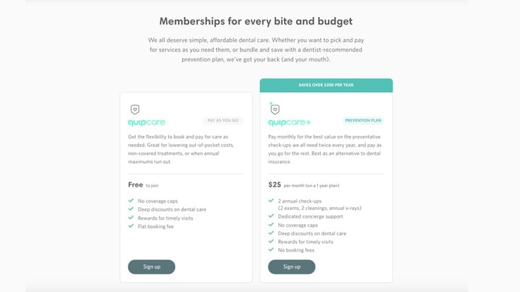The width and height of the screenshot is (520, 292).
Task: Click checkmark next to No coverage caps in free plan
Action: point(131,201)
